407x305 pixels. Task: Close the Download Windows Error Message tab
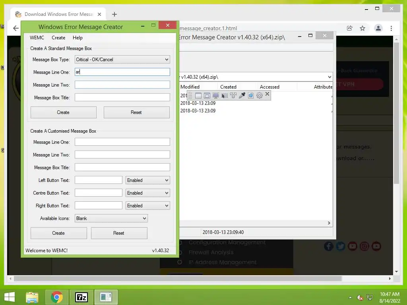tap(99, 14)
